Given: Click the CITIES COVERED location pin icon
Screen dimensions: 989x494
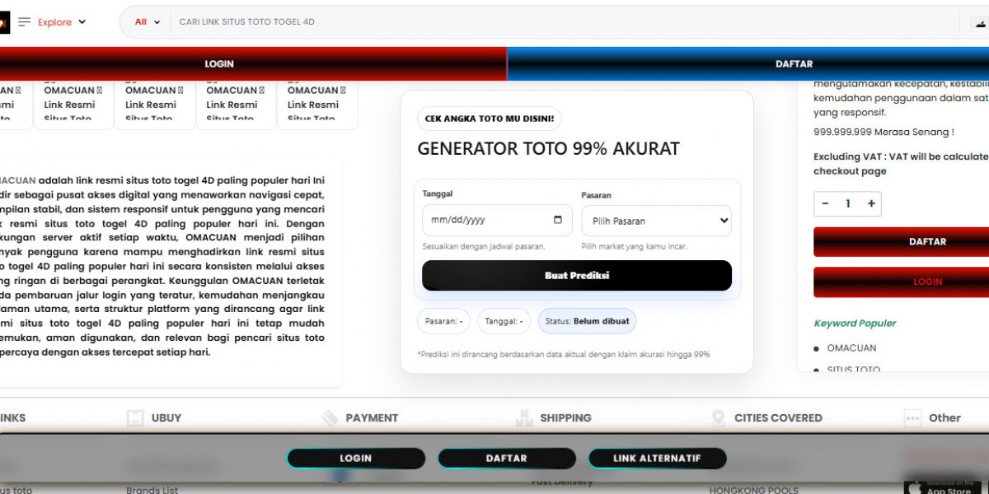Looking at the screenshot, I should [x=718, y=418].
